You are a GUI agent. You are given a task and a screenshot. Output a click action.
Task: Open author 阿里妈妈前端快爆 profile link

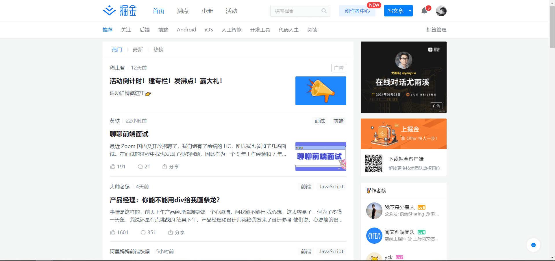[x=130, y=251]
